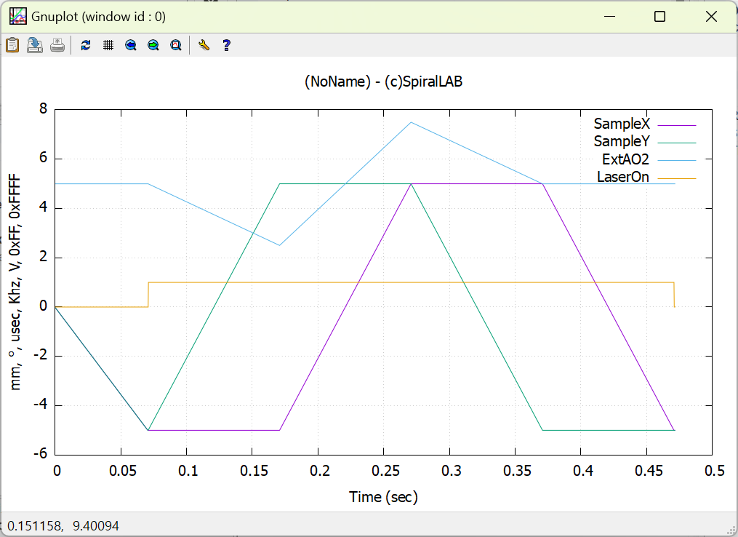Open terminal configuration wrench icon
The height and width of the screenshot is (537, 738).
coord(204,45)
